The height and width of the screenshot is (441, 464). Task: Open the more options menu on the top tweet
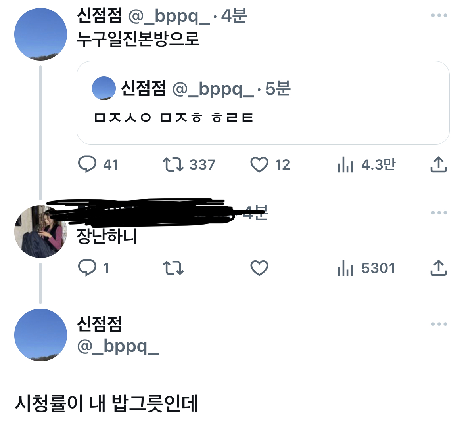[439, 15]
